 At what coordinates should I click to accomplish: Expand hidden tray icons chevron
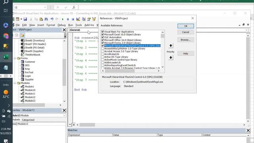[9, 106]
